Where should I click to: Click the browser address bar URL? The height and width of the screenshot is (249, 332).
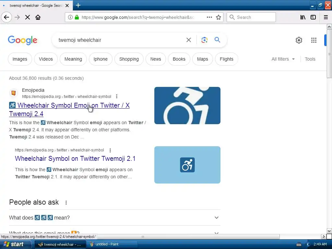[x=137, y=18]
